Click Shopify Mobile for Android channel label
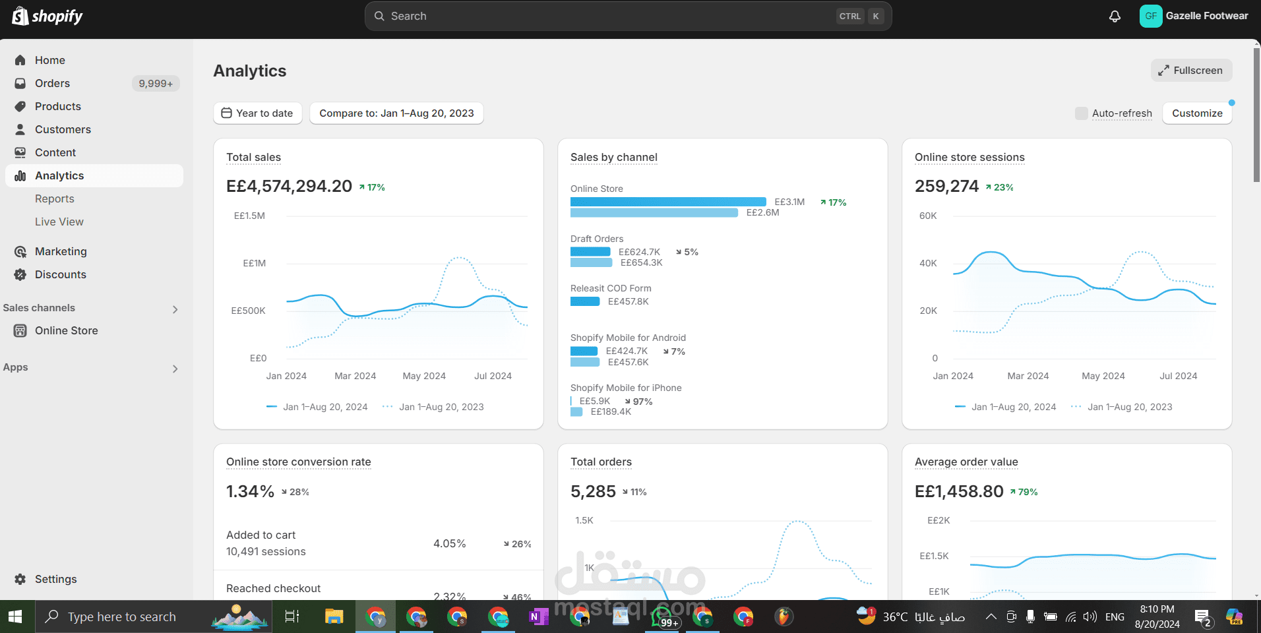The image size is (1261, 633). pyautogui.click(x=628, y=338)
